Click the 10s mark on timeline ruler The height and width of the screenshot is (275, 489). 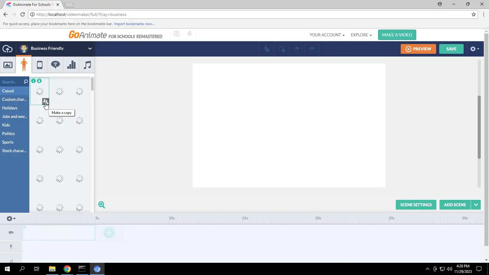pos(171,218)
